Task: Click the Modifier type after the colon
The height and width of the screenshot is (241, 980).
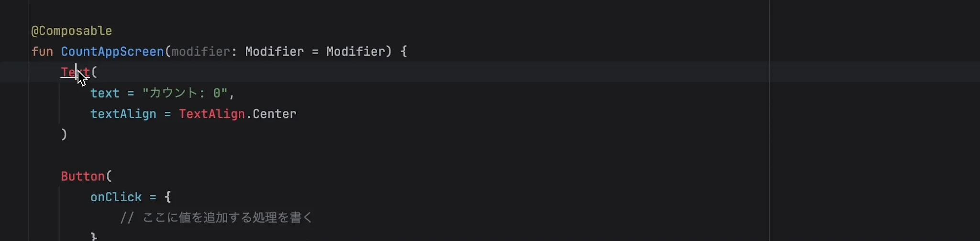Action: pyautogui.click(x=274, y=52)
